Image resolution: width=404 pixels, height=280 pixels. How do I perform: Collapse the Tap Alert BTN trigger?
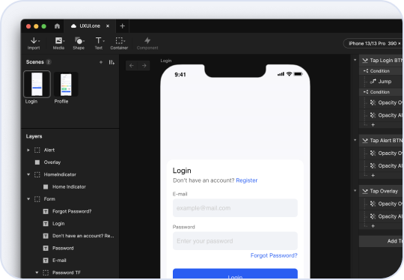[x=355, y=140]
